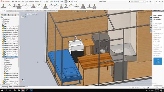Select the 'back wood<1>' component
The image size is (164, 92).
[10, 49]
